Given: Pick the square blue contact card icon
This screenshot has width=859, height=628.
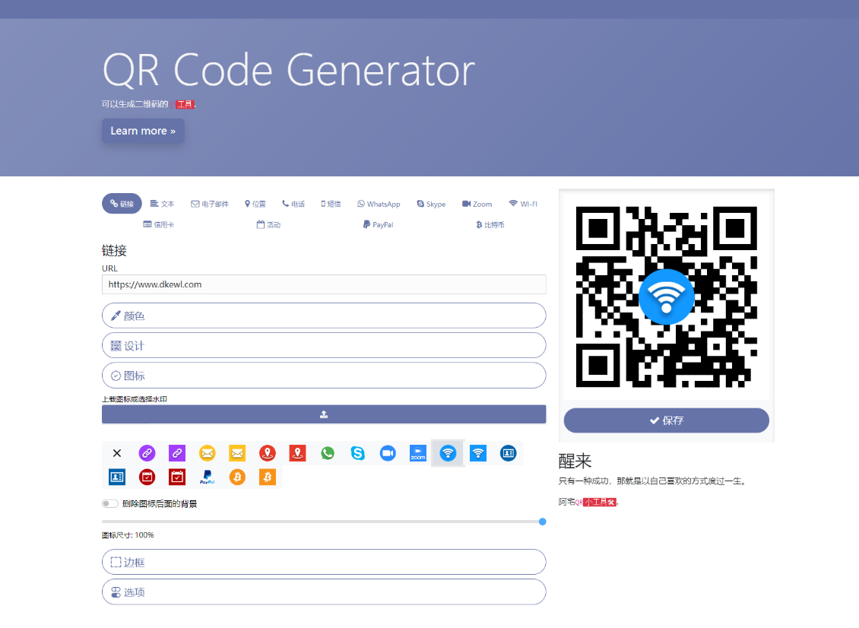Looking at the screenshot, I should click(x=117, y=477).
